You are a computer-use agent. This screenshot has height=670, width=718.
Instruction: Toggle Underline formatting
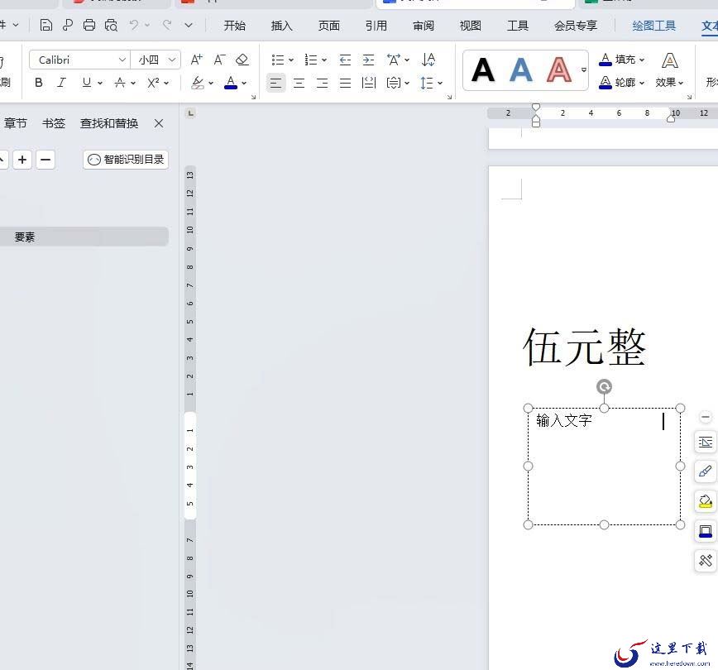tap(87, 83)
